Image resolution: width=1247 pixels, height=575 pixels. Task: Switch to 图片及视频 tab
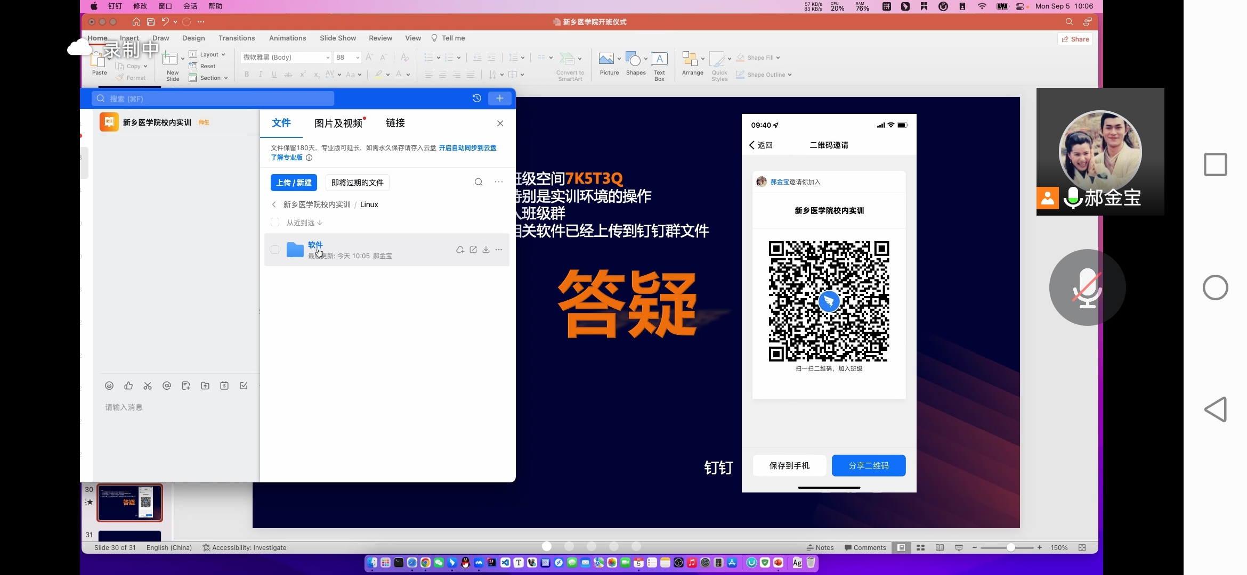coord(338,124)
